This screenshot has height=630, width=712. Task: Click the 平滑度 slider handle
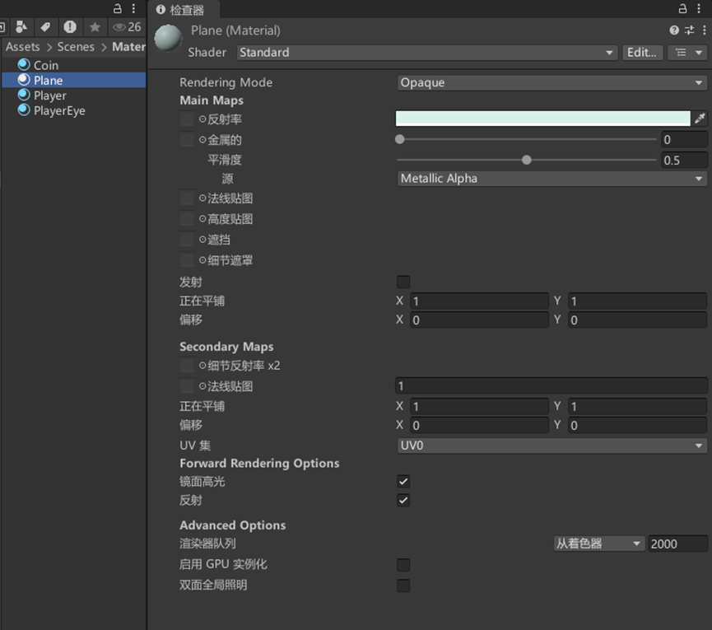point(526,160)
